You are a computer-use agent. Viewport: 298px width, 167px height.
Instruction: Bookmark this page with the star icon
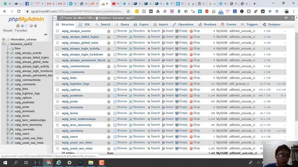tap(129, 11)
